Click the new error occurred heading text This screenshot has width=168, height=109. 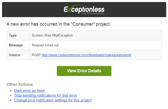tap(38, 24)
